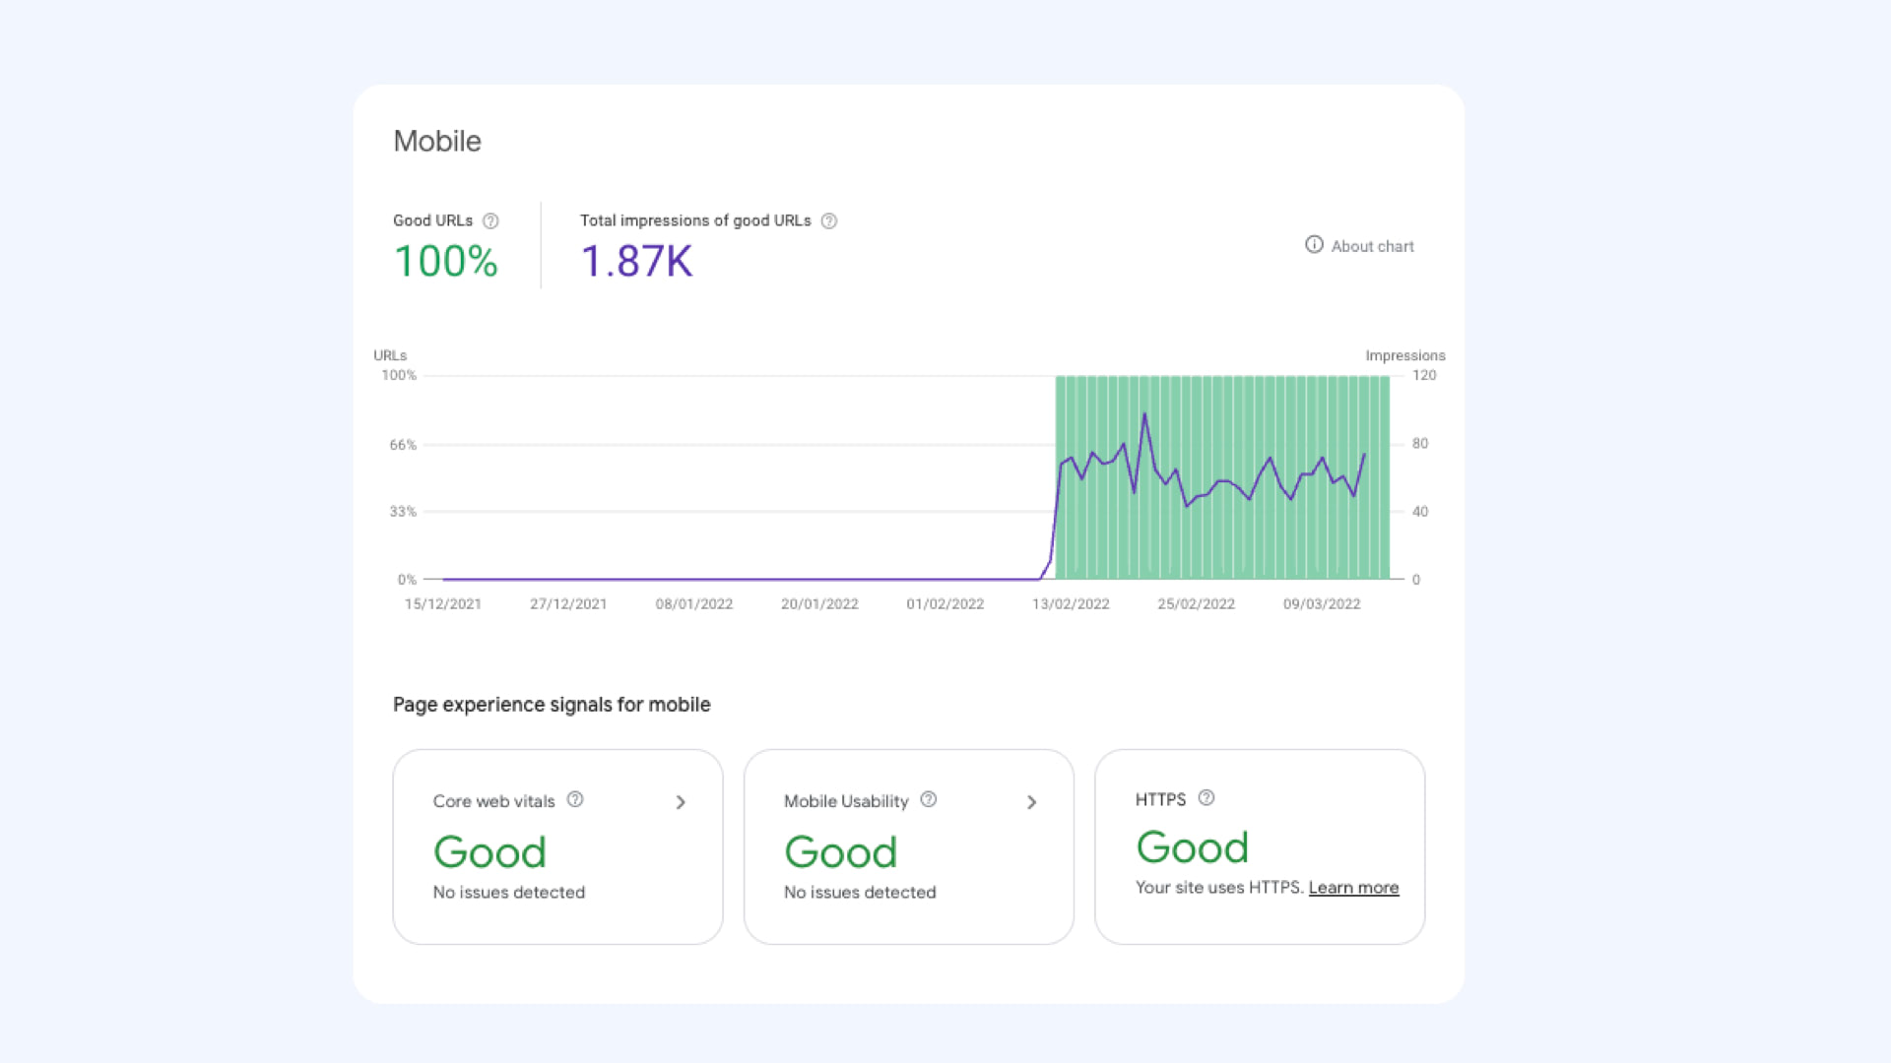Expand the Mobile Usability details chevron

pos(1031,802)
